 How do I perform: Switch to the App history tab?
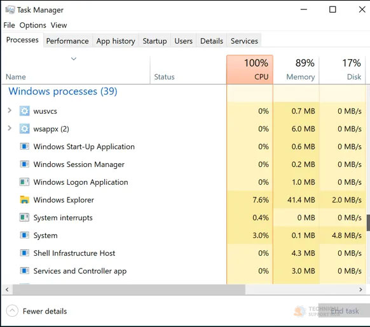(x=116, y=41)
